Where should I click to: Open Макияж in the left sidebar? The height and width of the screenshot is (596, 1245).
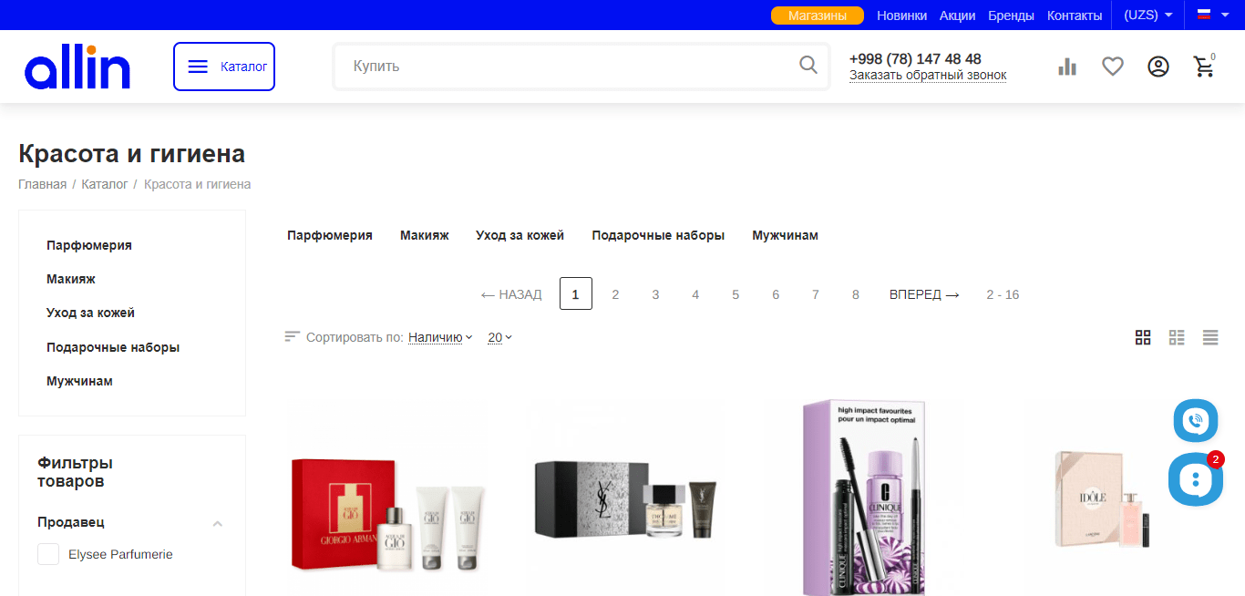[71, 279]
